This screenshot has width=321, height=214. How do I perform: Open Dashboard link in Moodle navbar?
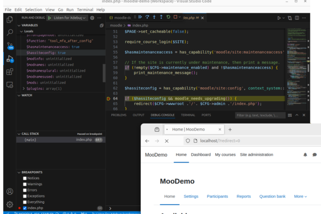pos(201,155)
